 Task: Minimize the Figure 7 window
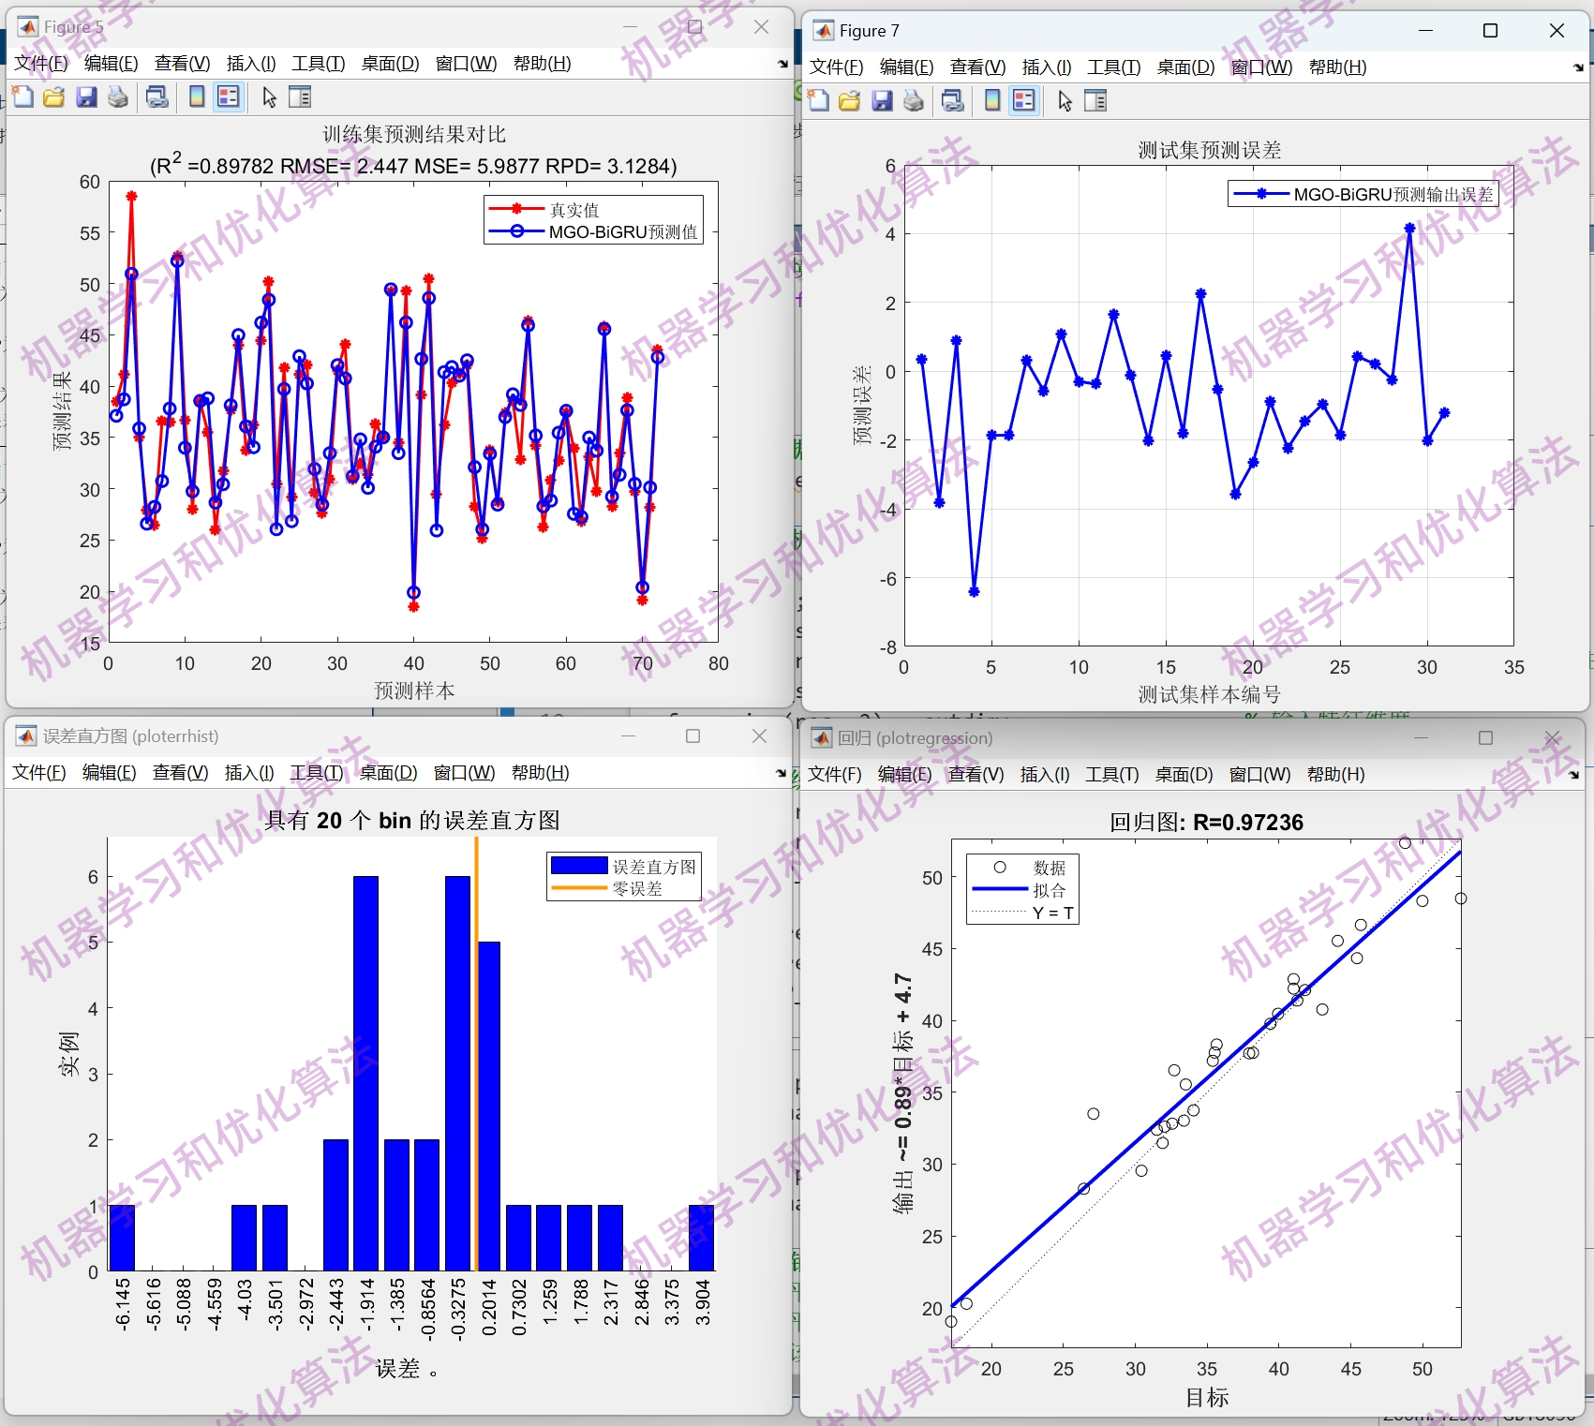[1425, 31]
